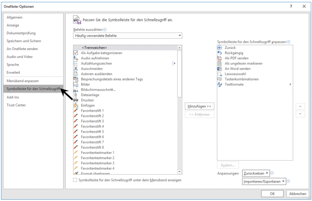The height and width of the screenshot is (201, 312).
Task: Select the page icon for Als ungelesen markieren
Action: click(219, 63)
